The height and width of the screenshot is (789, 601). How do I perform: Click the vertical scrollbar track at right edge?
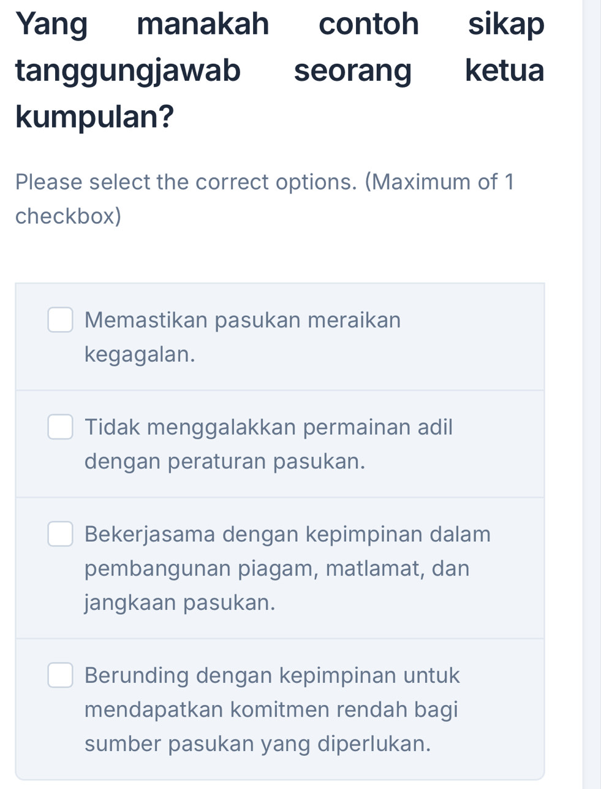click(592, 392)
